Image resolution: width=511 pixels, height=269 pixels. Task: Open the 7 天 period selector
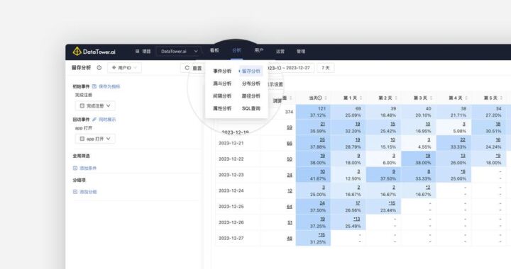coord(325,67)
